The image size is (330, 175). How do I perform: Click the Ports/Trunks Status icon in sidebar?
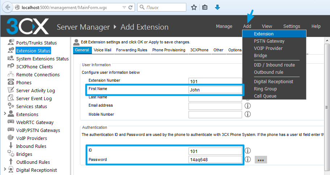click(x=10, y=43)
